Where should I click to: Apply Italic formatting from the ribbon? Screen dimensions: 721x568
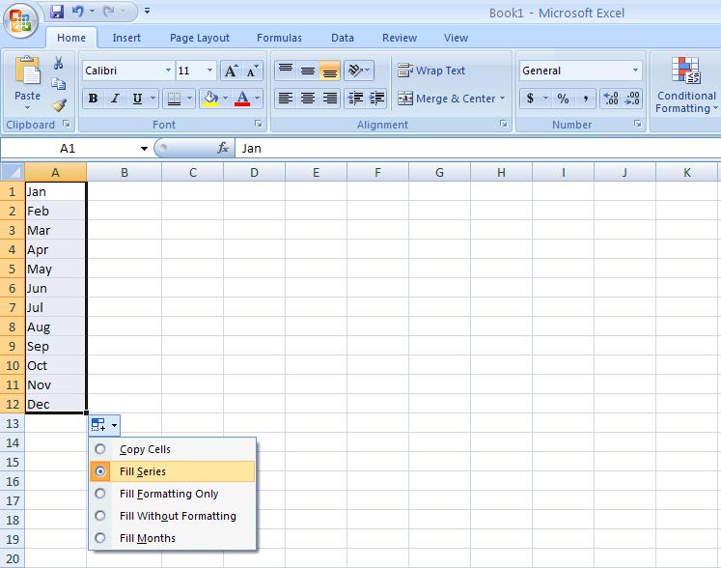point(115,99)
